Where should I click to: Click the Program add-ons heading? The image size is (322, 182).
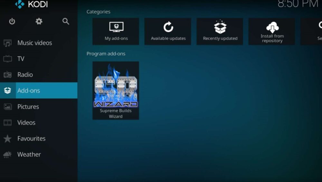pyautogui.click(x=106, y=54)
